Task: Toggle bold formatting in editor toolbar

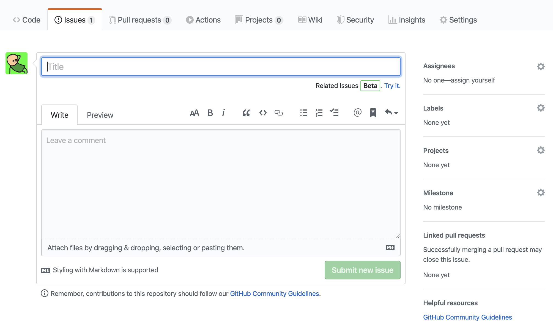Action: pyautogui.click(x=210, y=113)
